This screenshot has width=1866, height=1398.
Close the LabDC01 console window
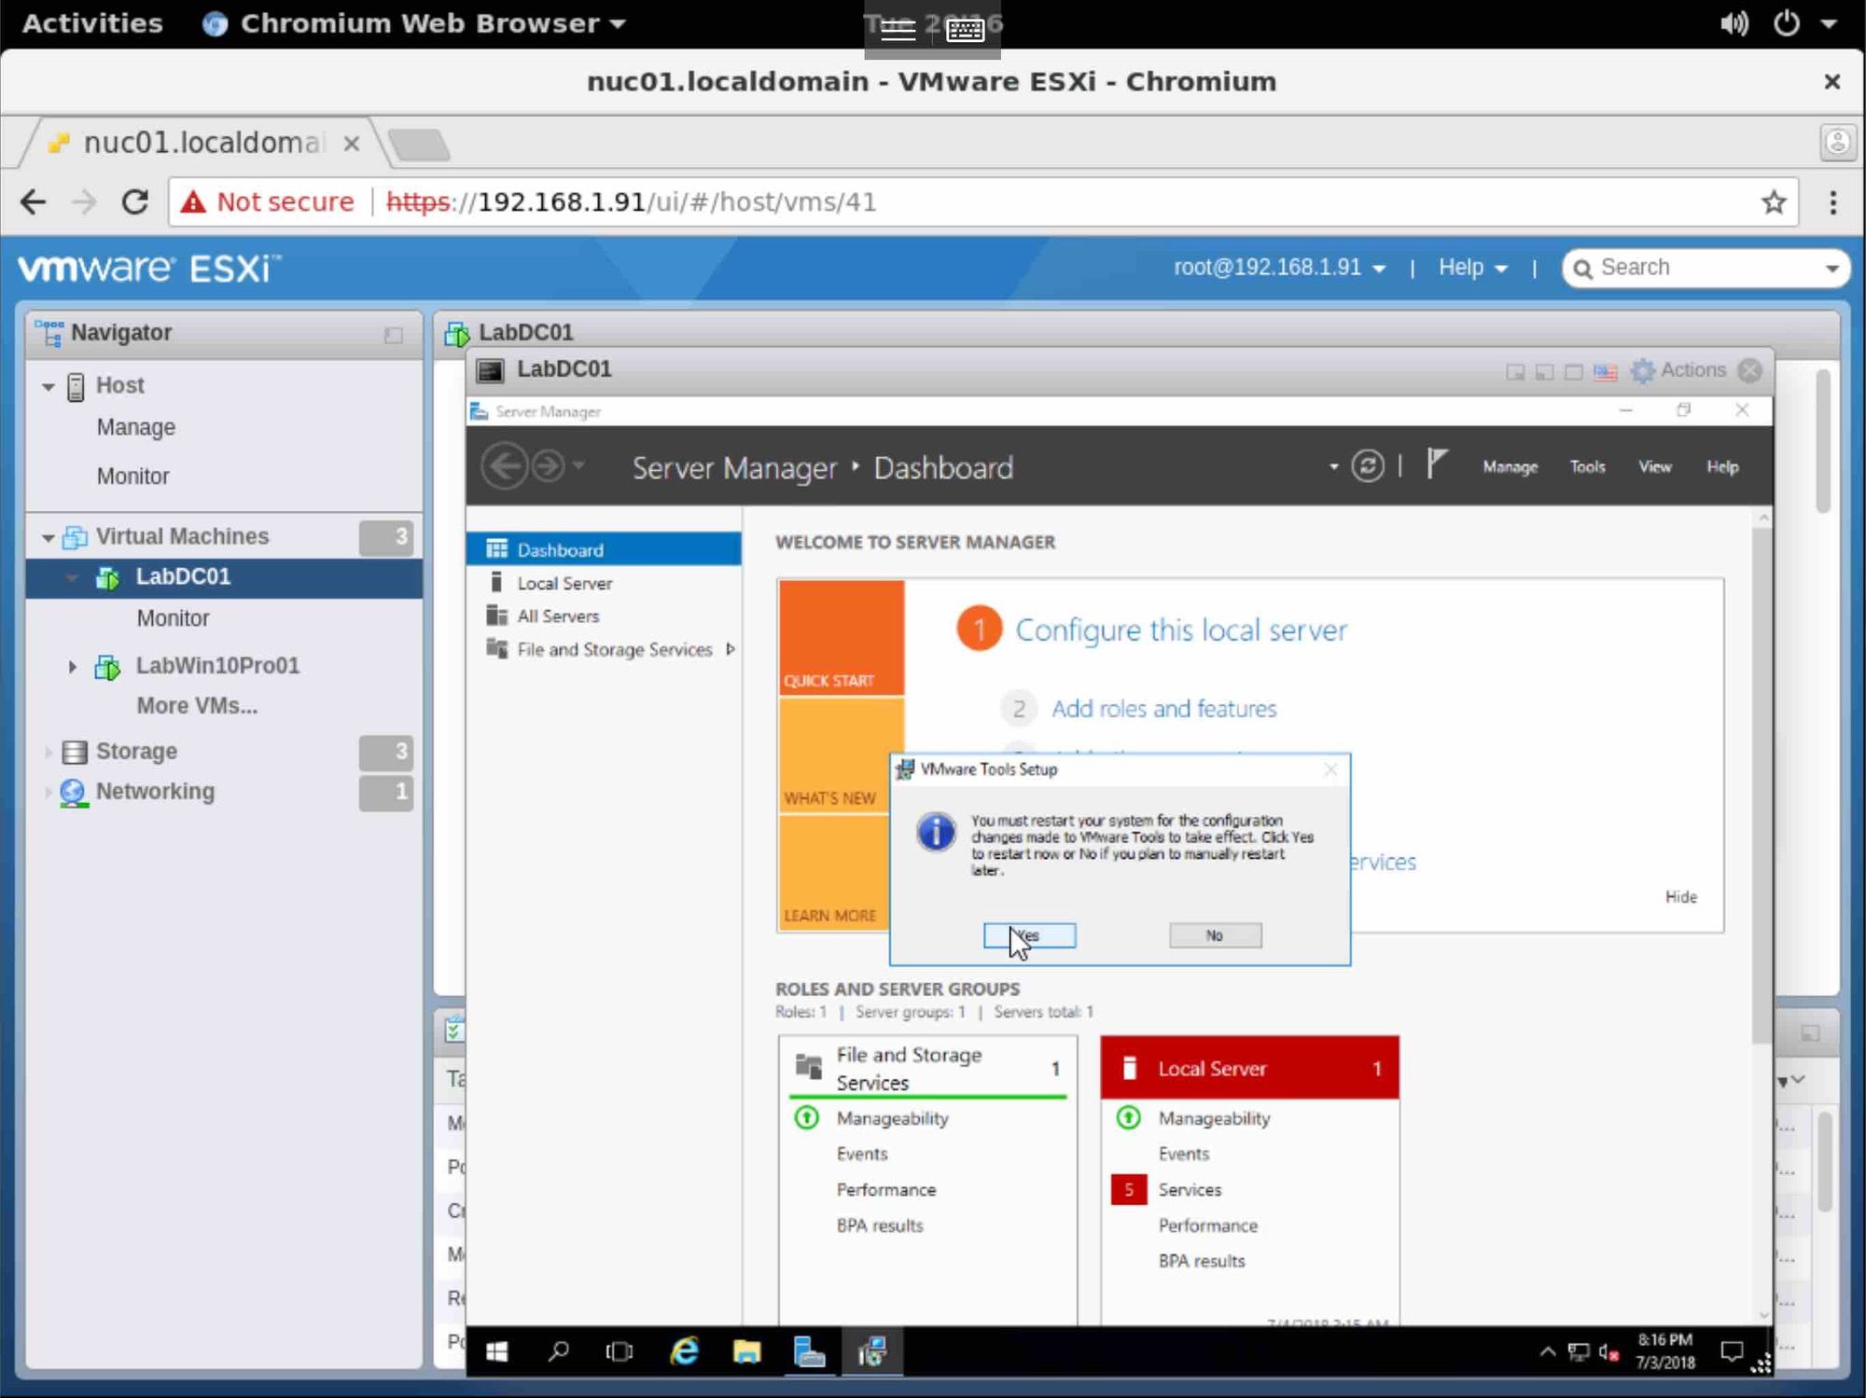pos(1750,370)
